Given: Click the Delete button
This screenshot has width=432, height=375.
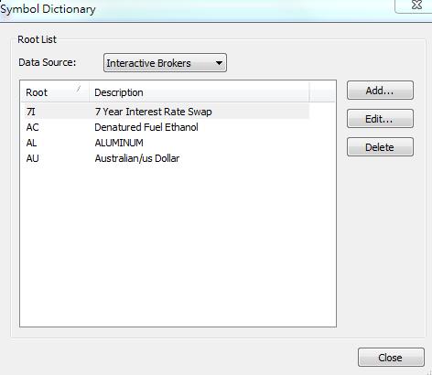Looking at the screenshot, I should (380, 147).
